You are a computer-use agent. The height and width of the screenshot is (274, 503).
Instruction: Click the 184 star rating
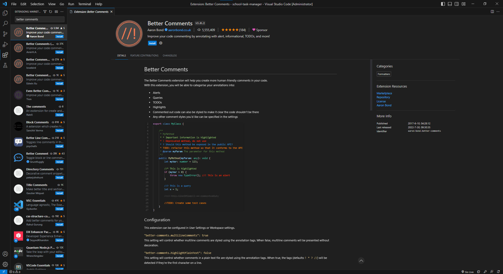tap(233, 30)
